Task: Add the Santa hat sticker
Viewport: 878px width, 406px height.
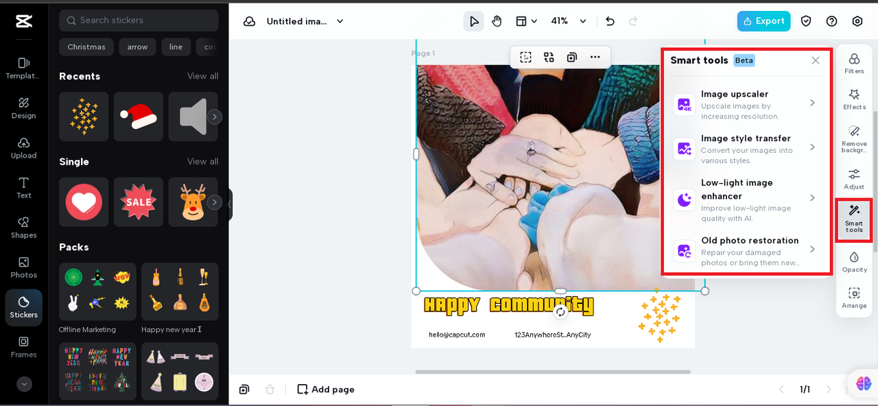Action: pyautogui.click(x=139, y=117)
